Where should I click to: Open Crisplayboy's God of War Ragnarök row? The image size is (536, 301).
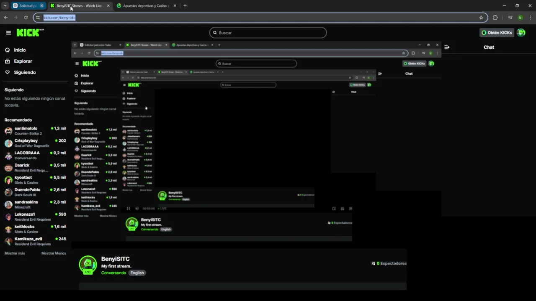pyautogui.click(x=35, y=143)
